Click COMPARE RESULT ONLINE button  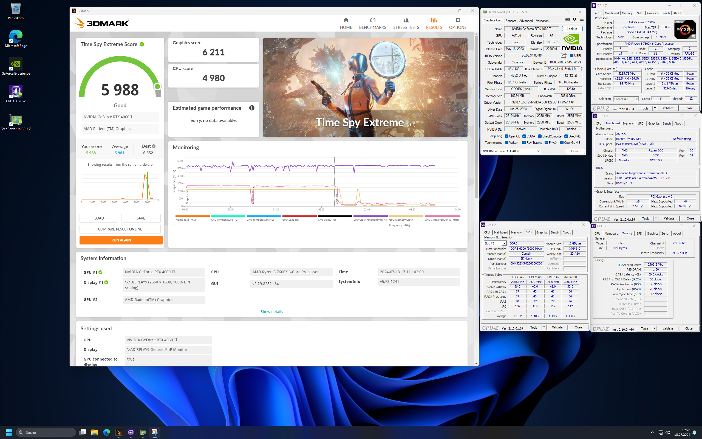point(120,229)
